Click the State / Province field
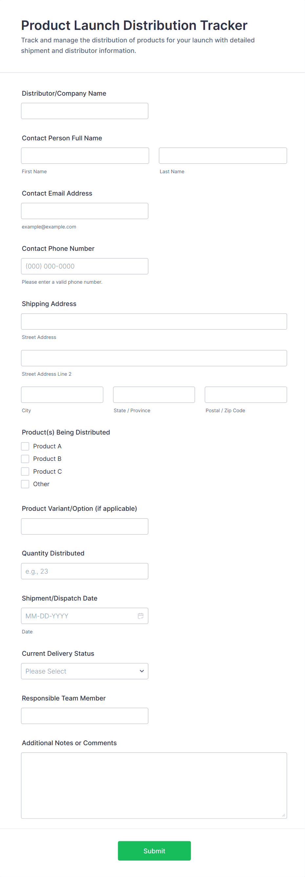The width and height of the screenshot is (305, 877). (154, 394)
